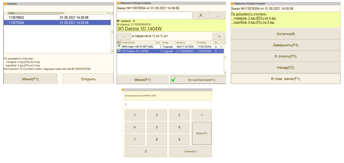Open Остатки(#) menu item
Screen dimensions: 344x163
tap(286, 34)
